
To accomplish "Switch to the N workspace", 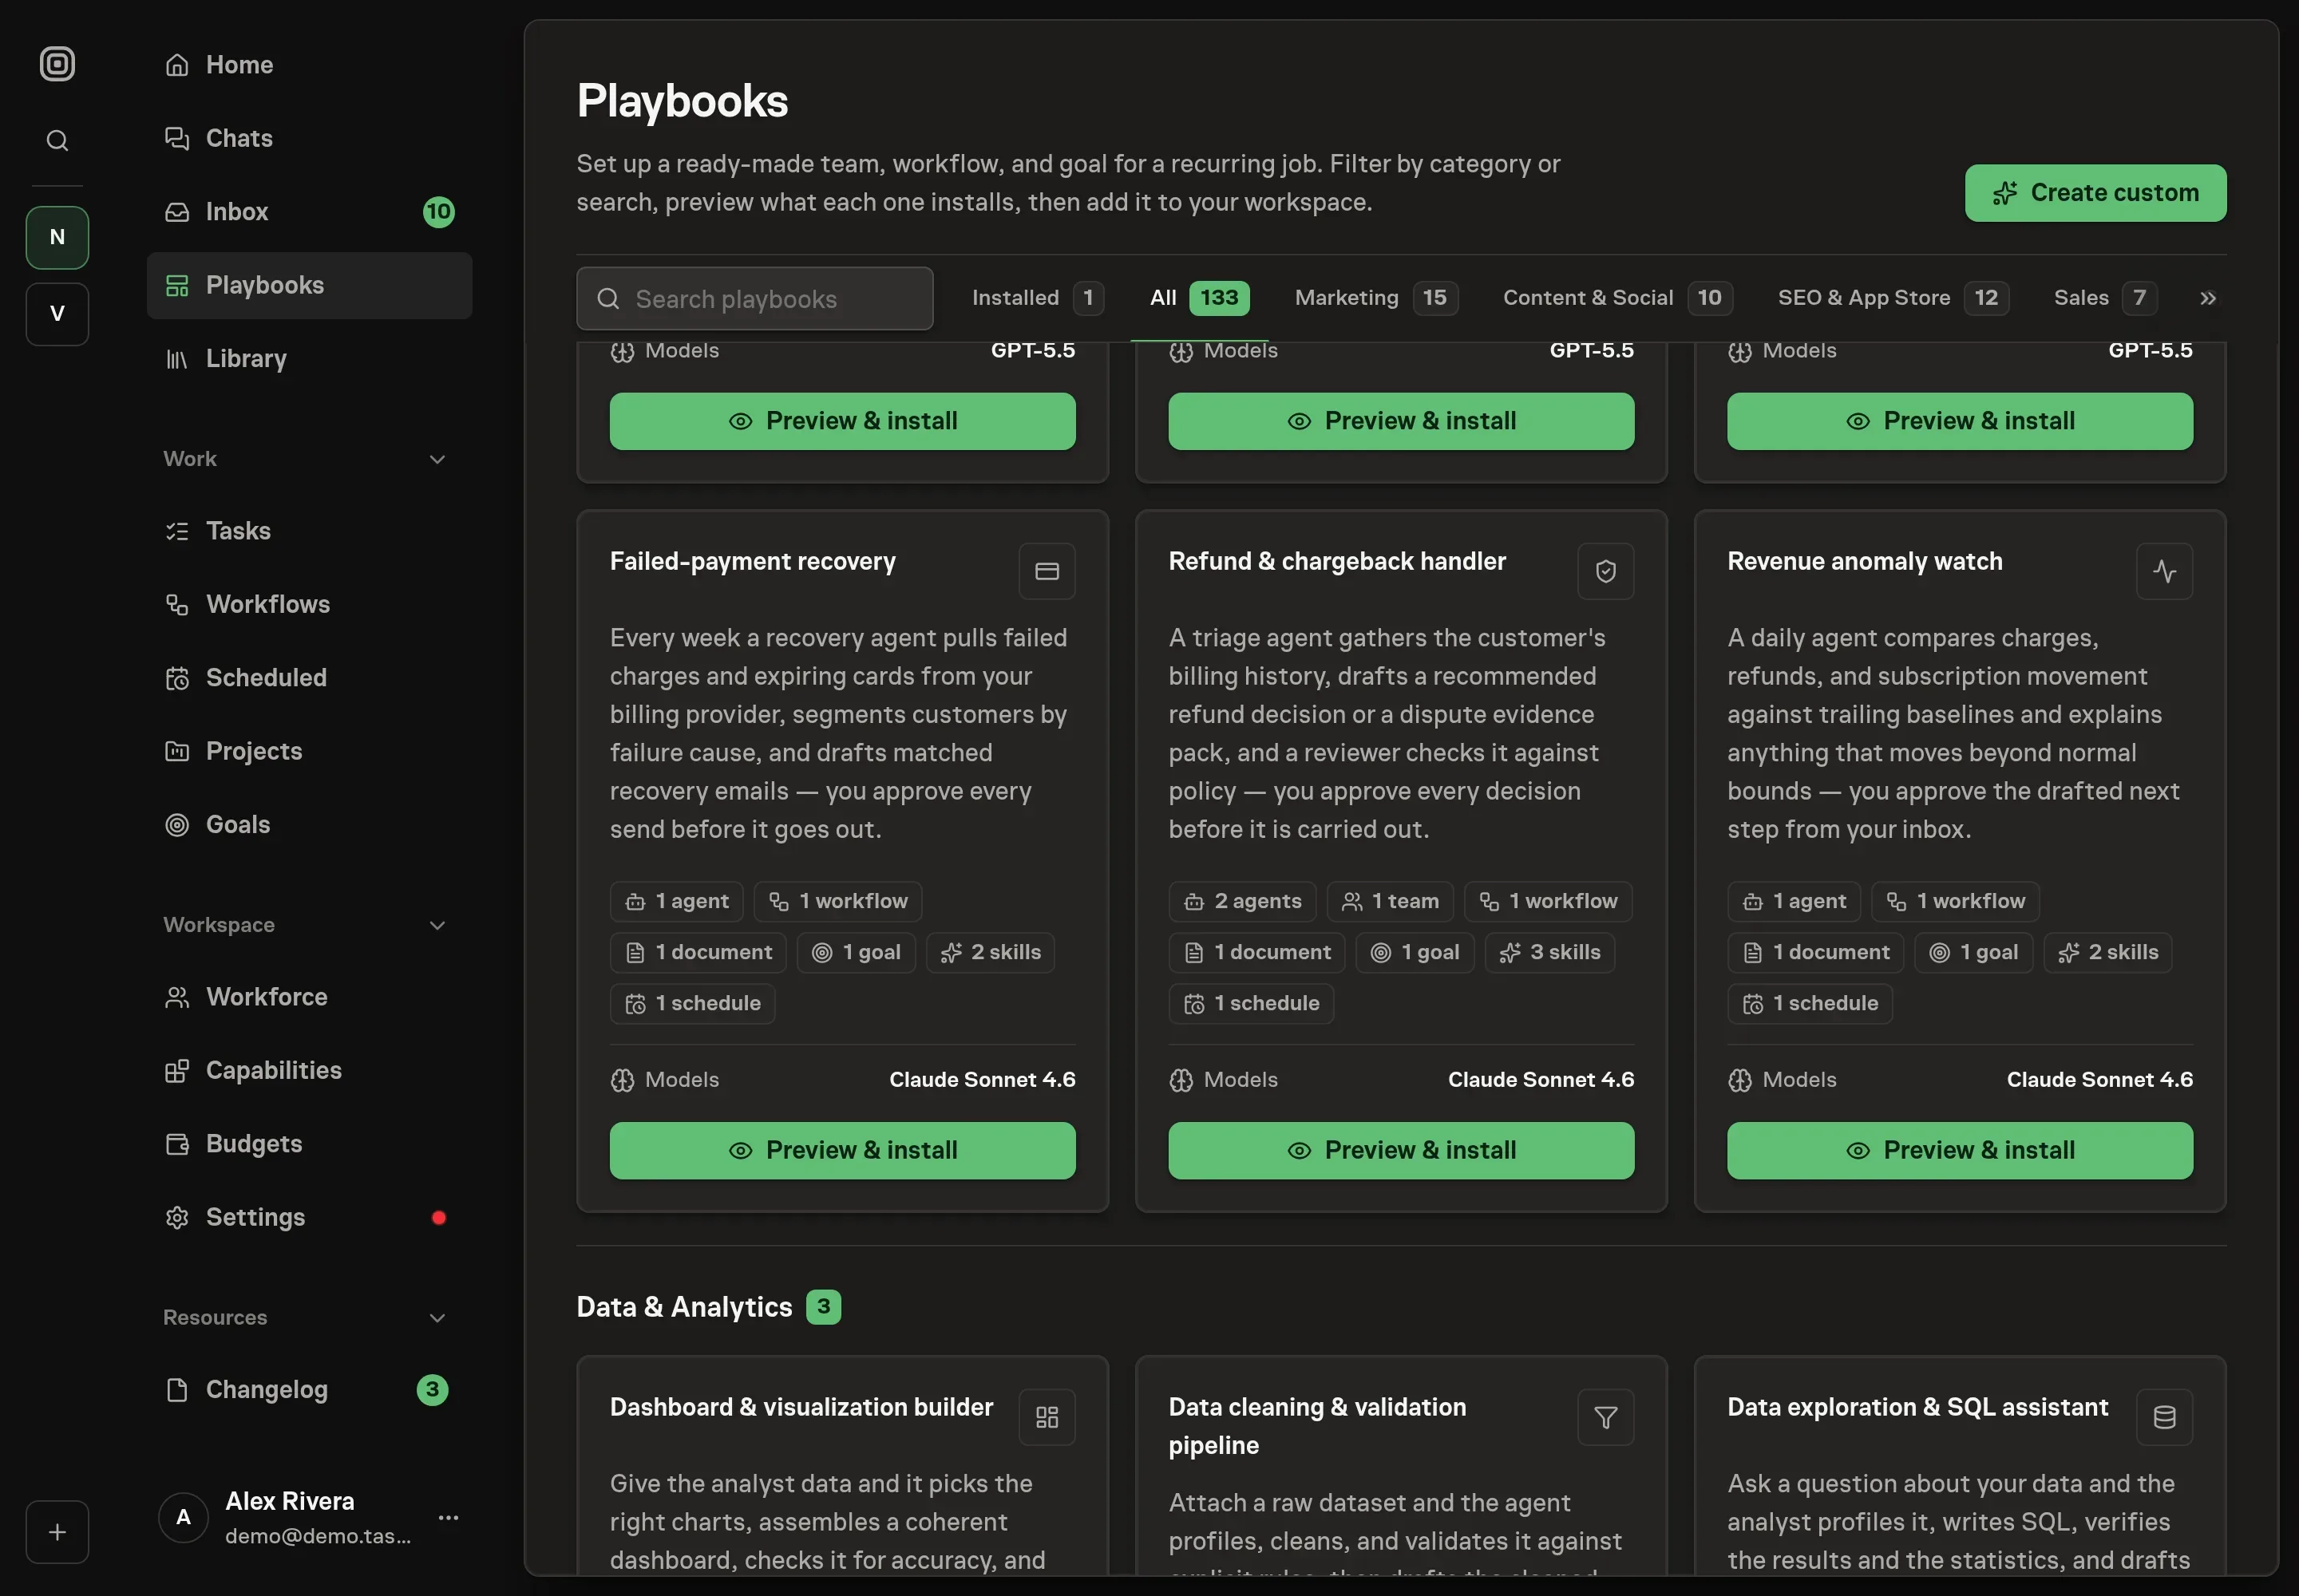I will (x=57, y=237).
